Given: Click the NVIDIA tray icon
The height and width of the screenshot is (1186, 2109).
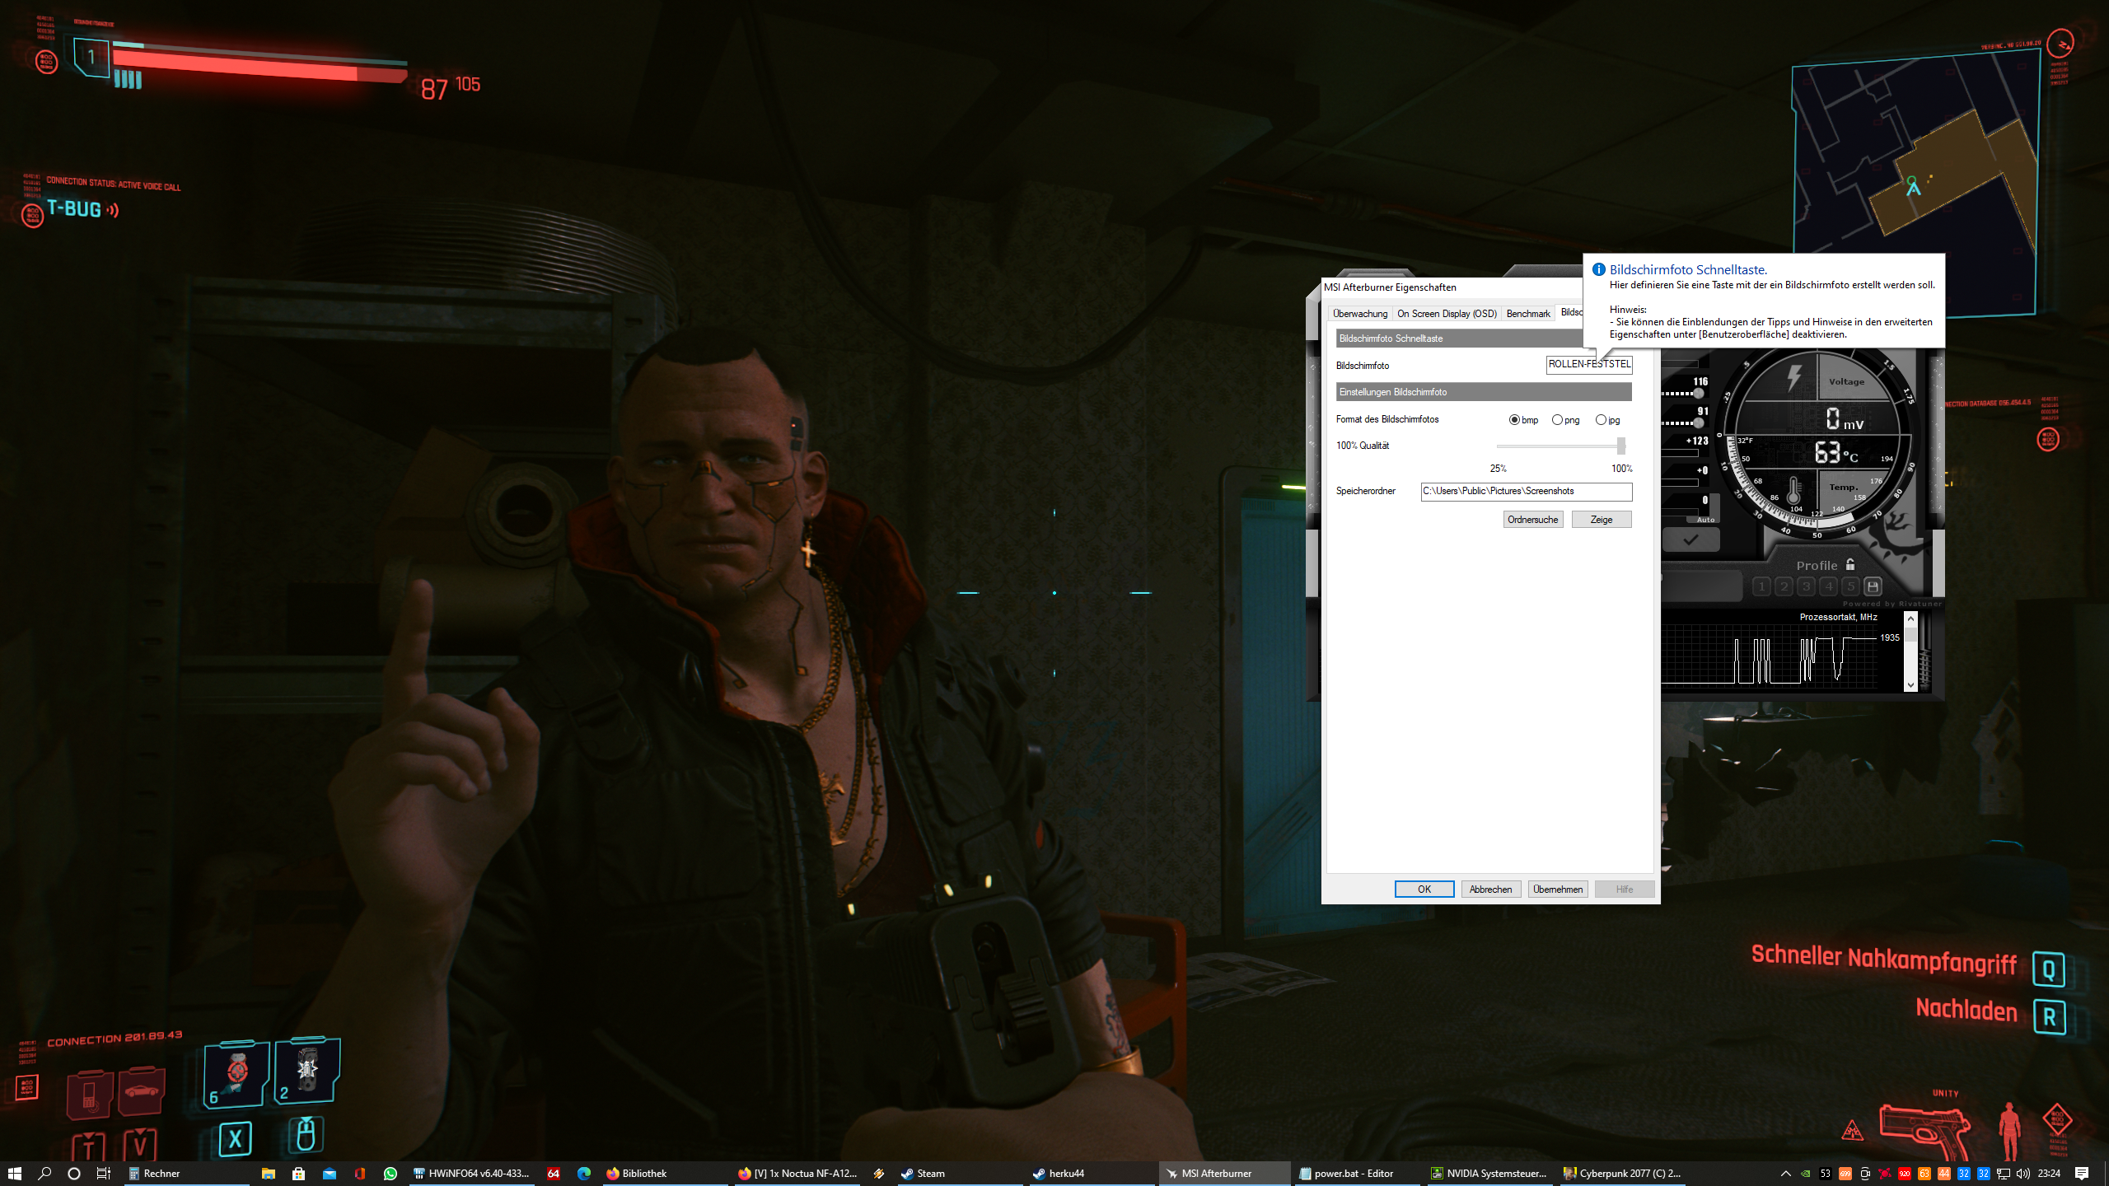Looking at the screenshot, I should (x=1805, y=1174).
